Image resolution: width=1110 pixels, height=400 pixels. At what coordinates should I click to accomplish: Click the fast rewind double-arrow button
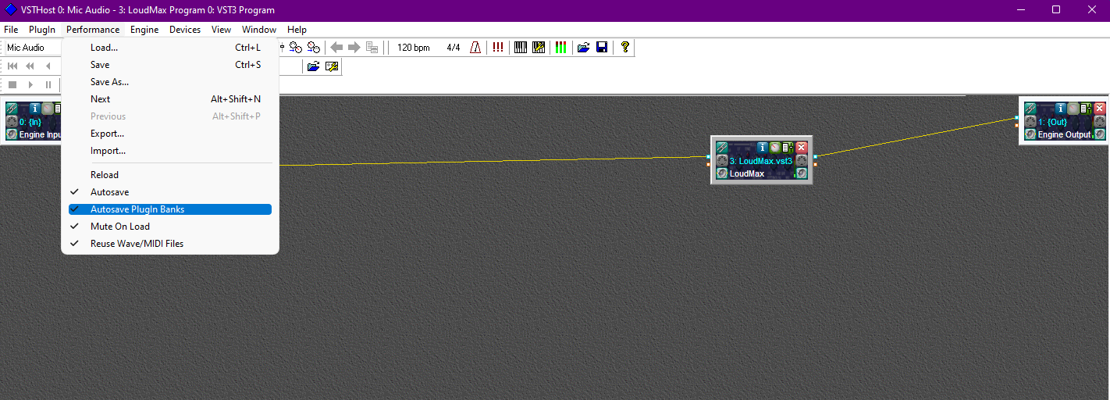coord(30,66)
